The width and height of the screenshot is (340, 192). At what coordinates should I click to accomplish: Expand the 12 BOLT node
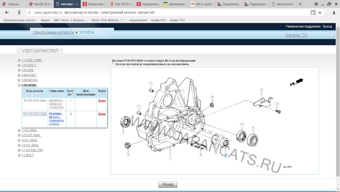click(x=19, y=155)
